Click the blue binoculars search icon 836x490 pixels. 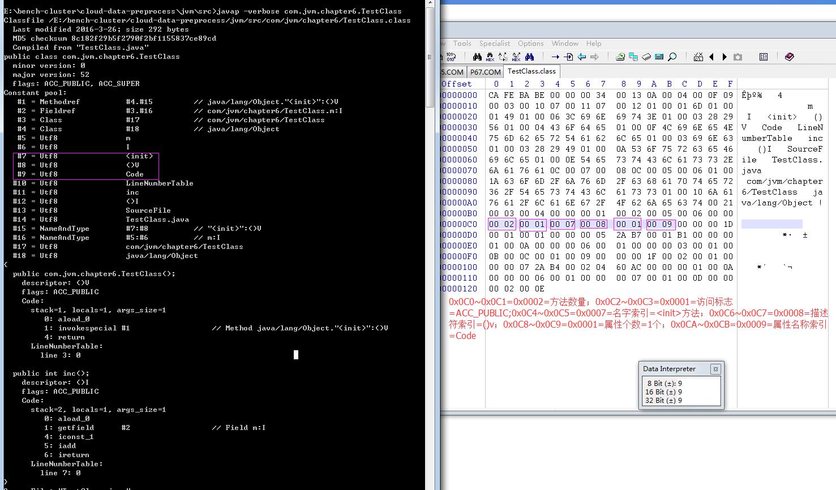(x=529, y=57)
